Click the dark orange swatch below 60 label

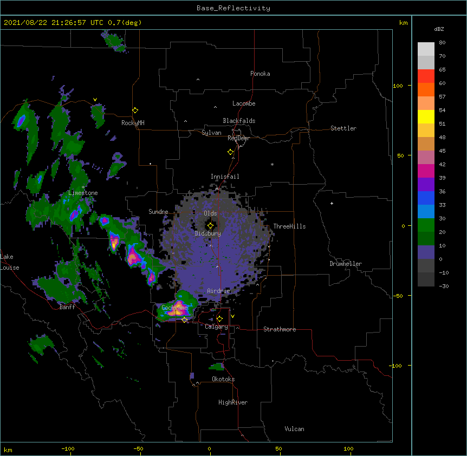point(426,89)
